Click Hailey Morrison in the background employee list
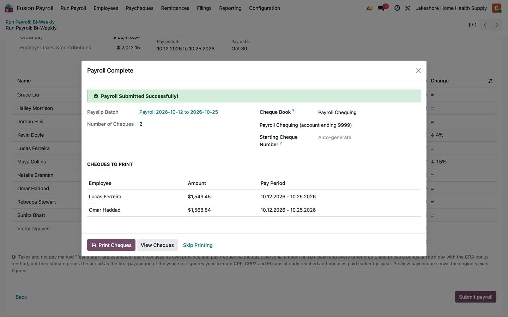Image resolution: width=508 pixels, height=317 pixels. coord(35,108)
